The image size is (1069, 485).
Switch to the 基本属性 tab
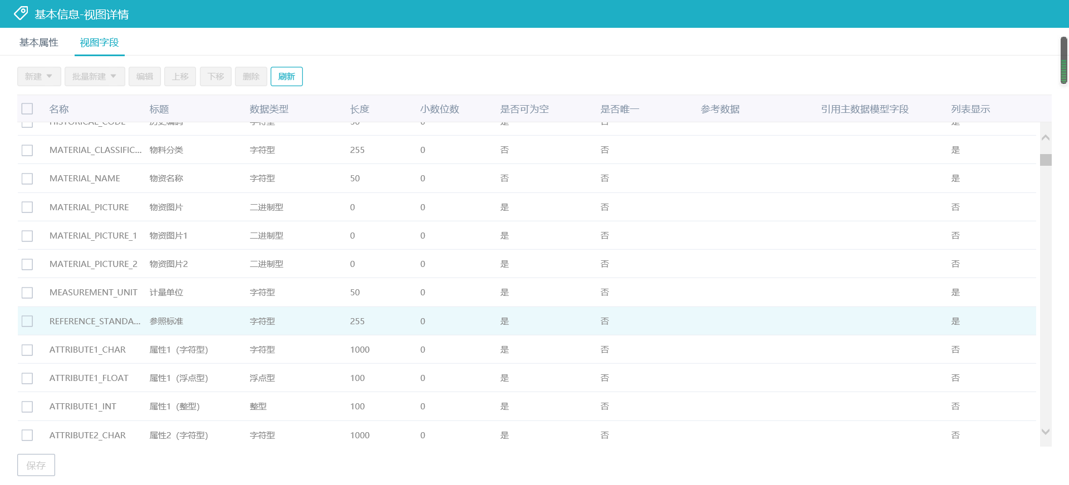(39, 42)
